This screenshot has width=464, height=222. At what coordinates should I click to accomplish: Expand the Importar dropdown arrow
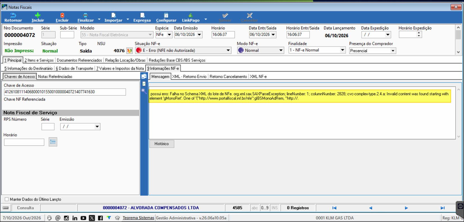point(128,19)
